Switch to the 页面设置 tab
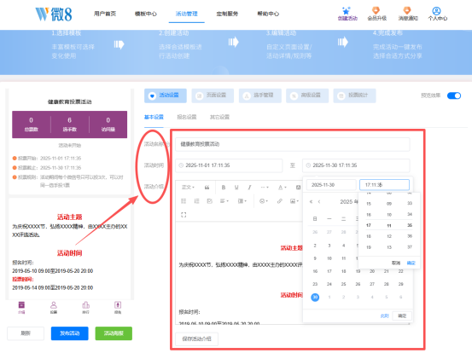The height and width of the screenshot is (353, 472). [x=213, y=95]
